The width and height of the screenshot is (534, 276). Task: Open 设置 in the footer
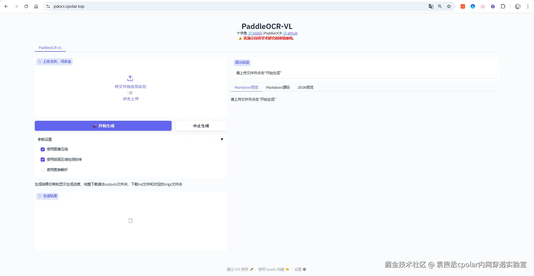(300, 269)
